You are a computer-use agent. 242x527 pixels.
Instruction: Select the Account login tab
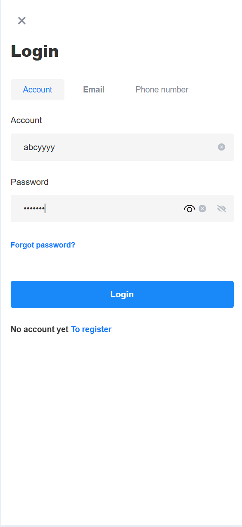(x=38, y=90)
